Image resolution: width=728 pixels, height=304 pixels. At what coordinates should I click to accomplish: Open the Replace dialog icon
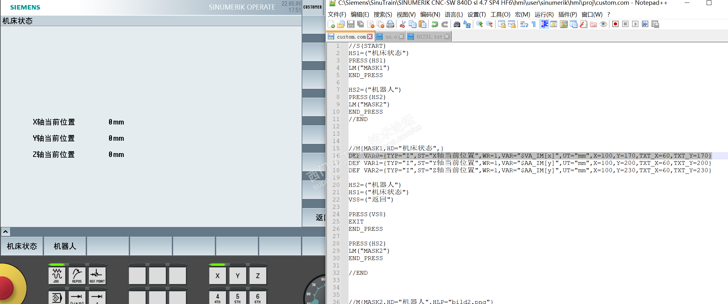point(467,25)
